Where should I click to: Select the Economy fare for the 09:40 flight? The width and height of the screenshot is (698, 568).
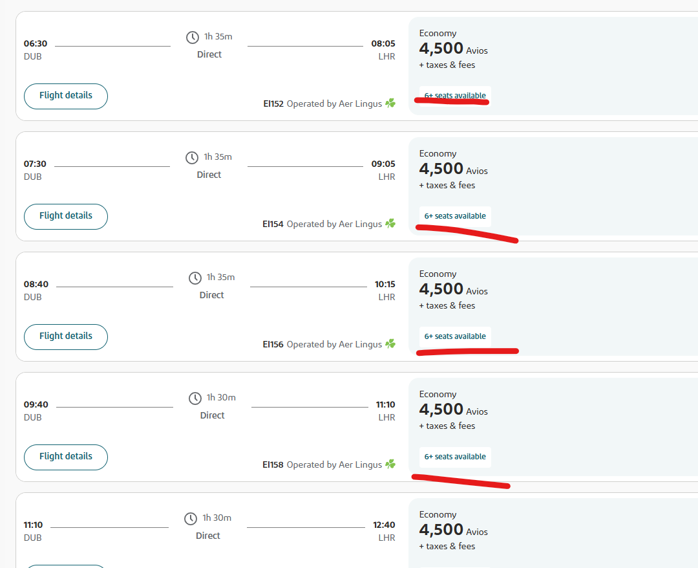[x=553, y=427]
